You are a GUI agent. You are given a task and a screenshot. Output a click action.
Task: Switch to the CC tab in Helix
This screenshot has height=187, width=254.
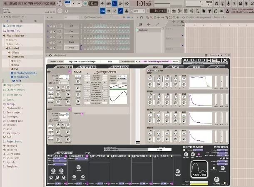point(217,67)
